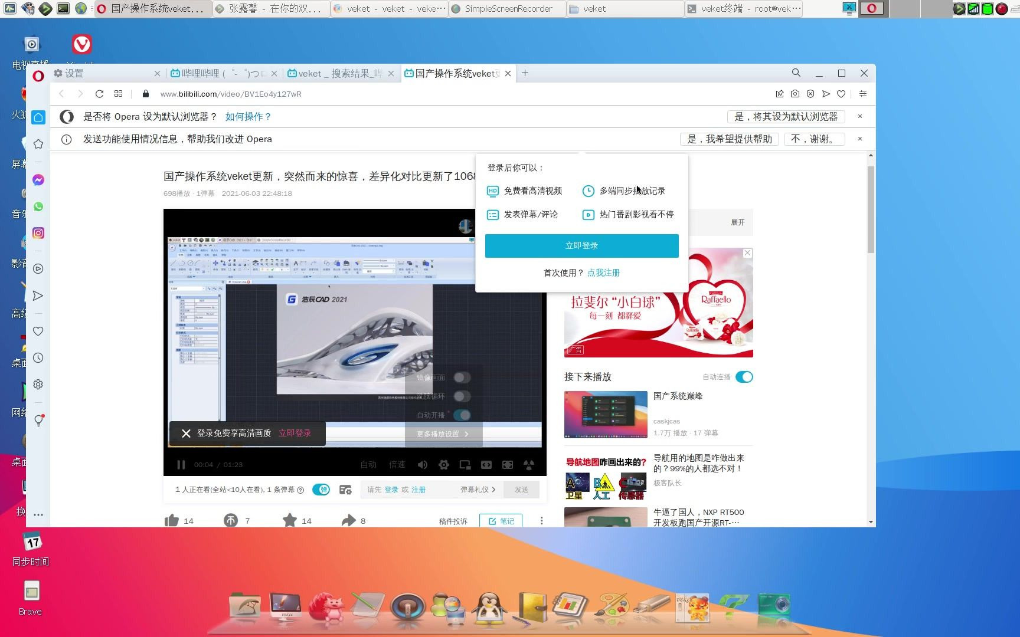Viewport: 1020px width, 637px height.
Task: Favorite the video with star icon
Action: [x=290, y=521]
